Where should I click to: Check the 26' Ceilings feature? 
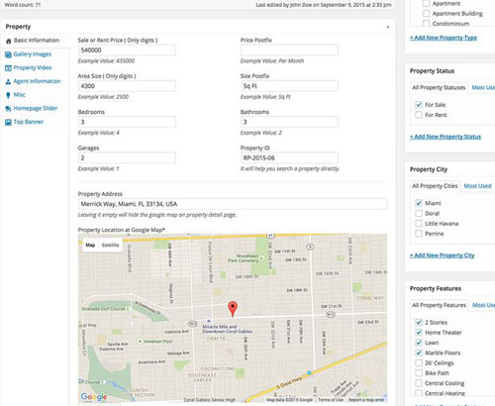tap(419, 363)
